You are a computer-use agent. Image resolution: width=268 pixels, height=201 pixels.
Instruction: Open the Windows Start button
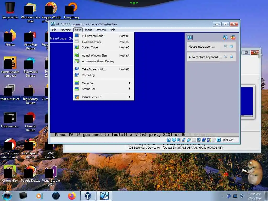(7, 196)
